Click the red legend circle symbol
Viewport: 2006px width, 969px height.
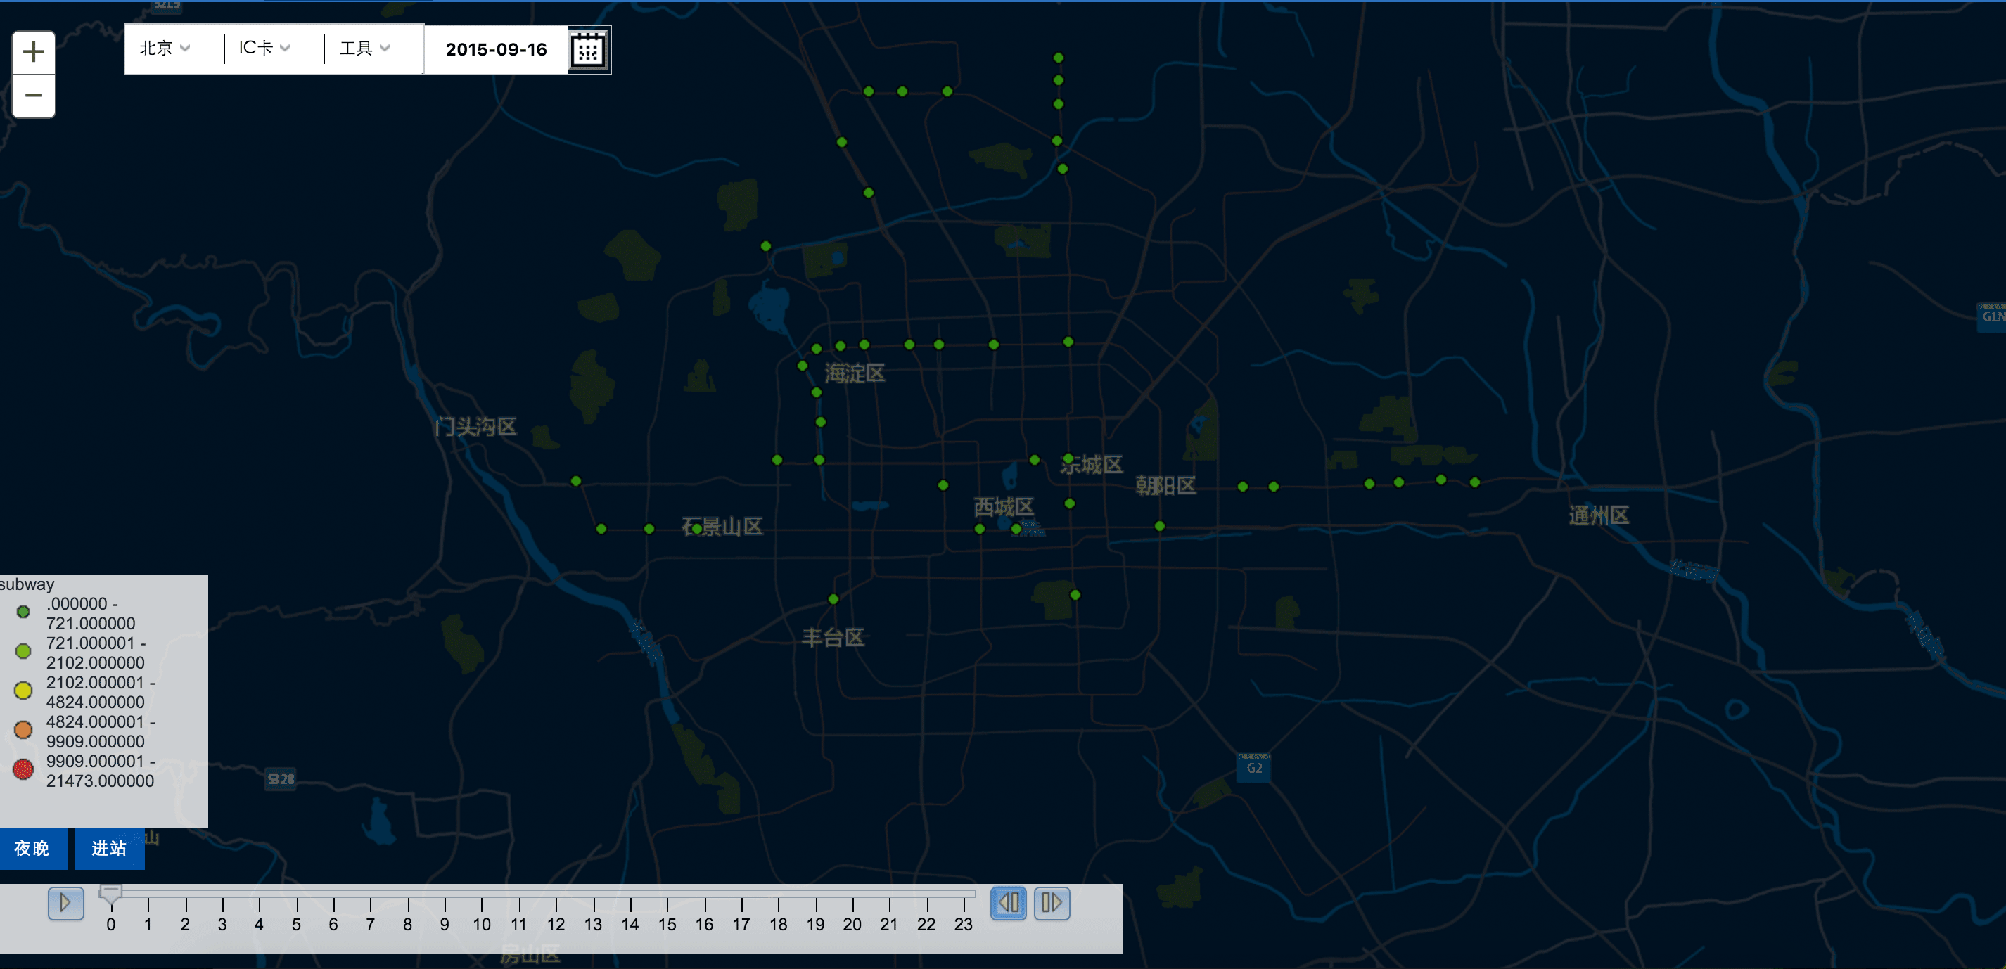[23, 770]
